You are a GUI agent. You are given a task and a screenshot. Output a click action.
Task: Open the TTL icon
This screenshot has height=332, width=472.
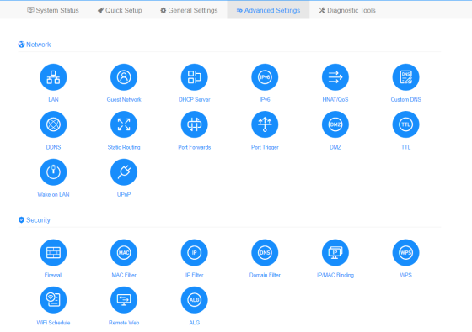point(405,124)
